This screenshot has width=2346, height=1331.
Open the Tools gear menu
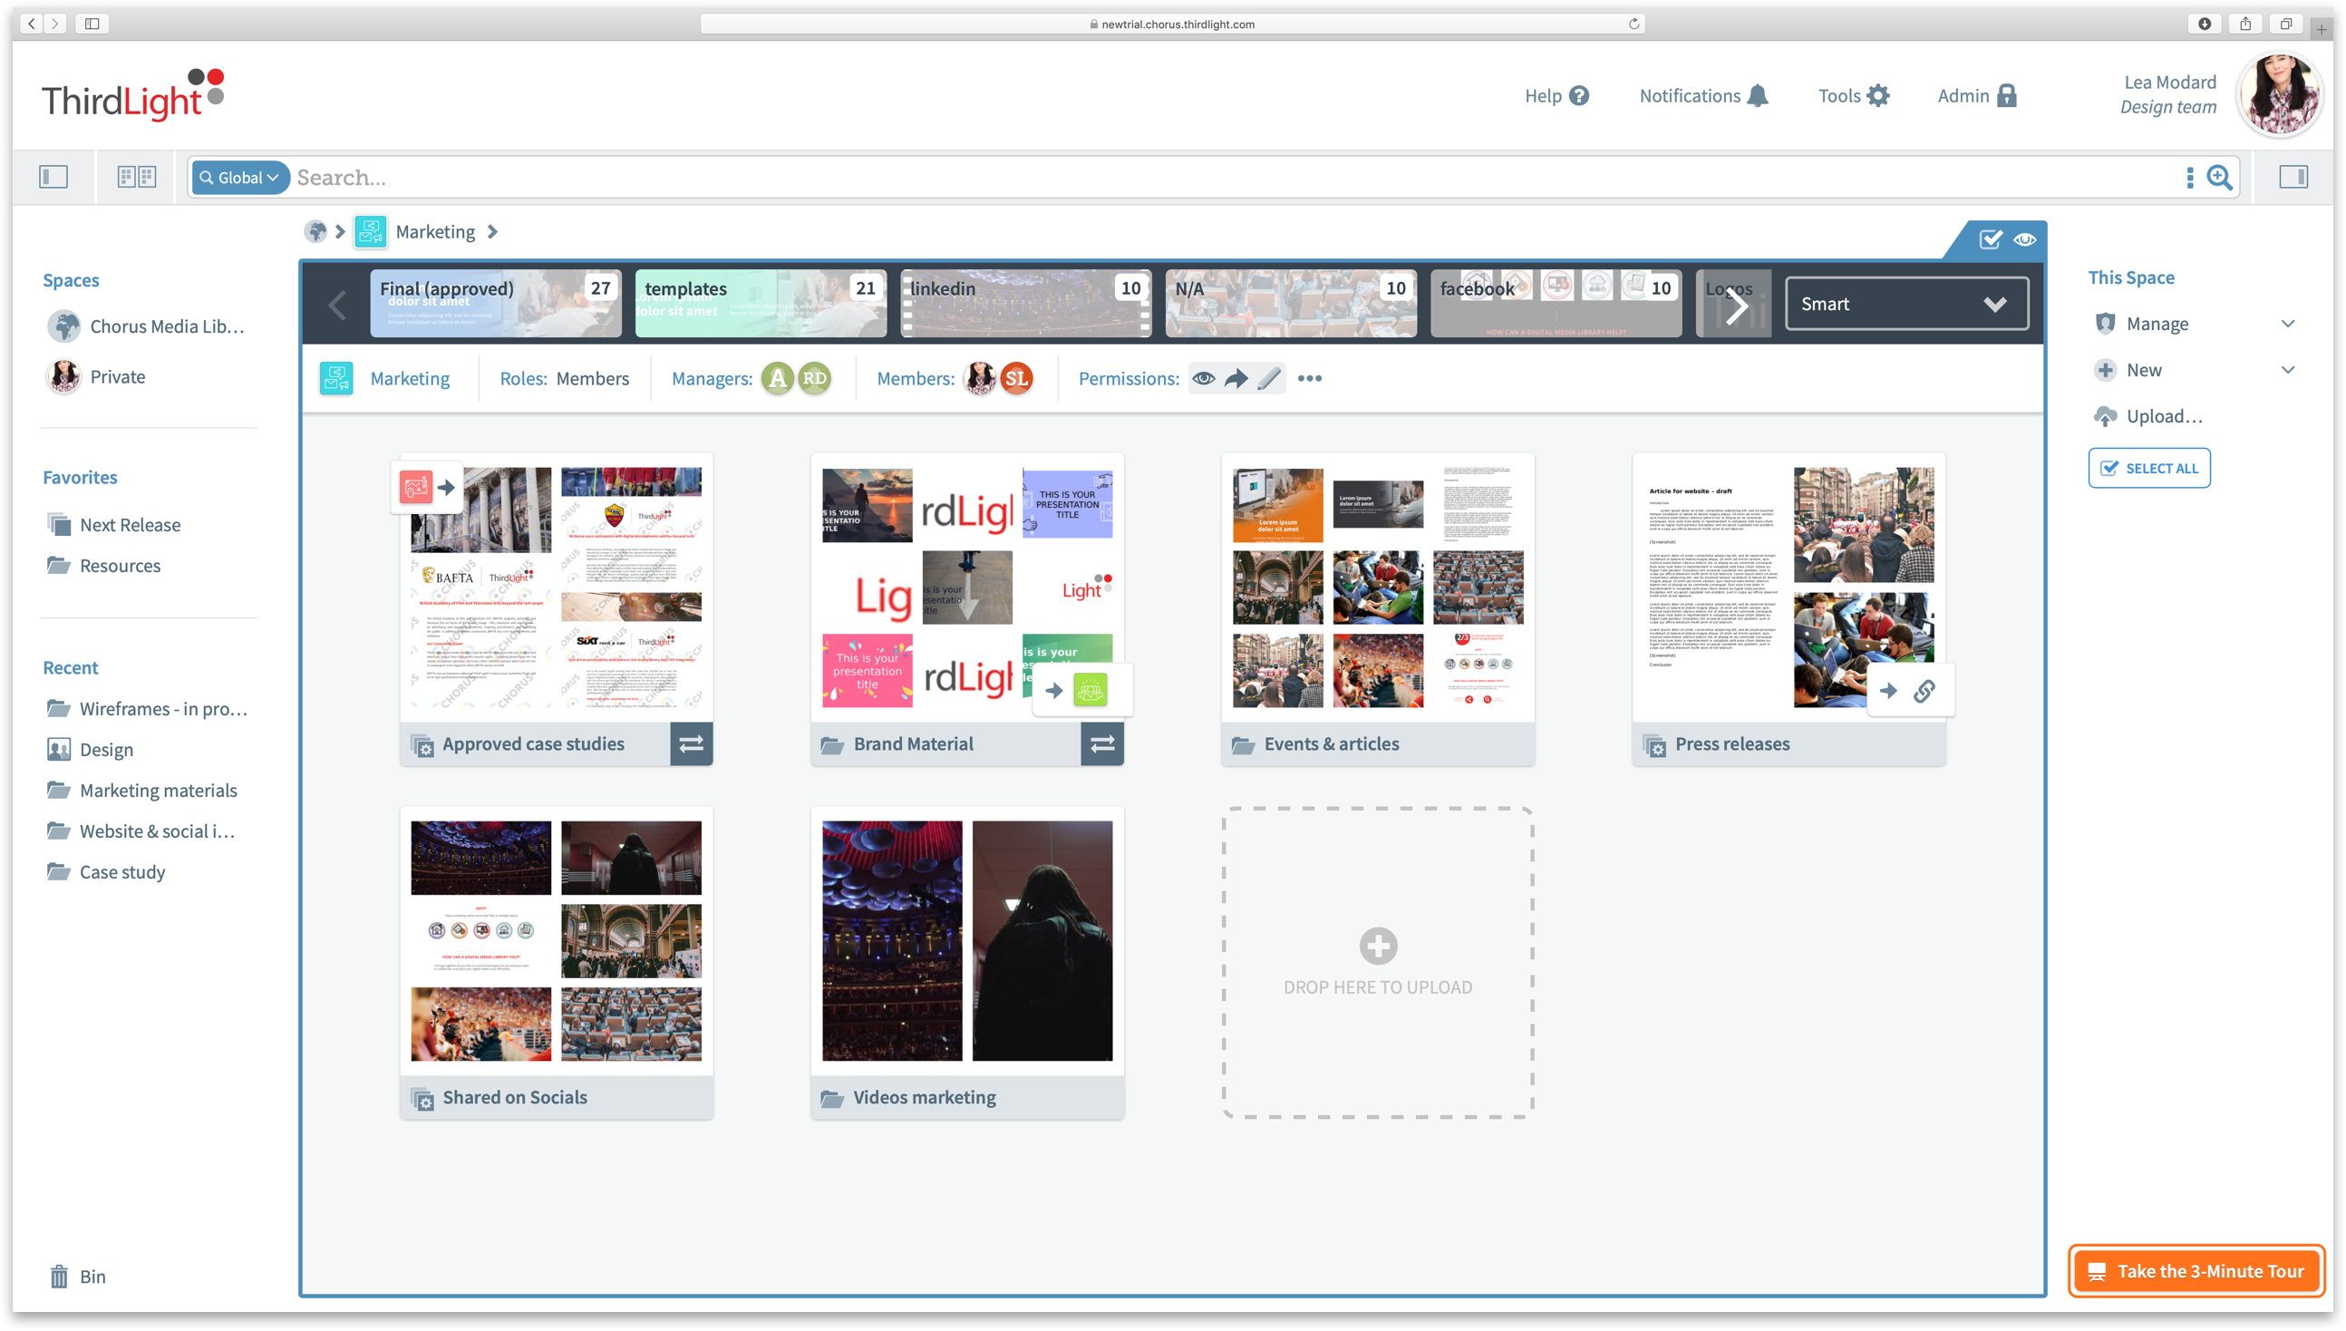[1877, 96]
